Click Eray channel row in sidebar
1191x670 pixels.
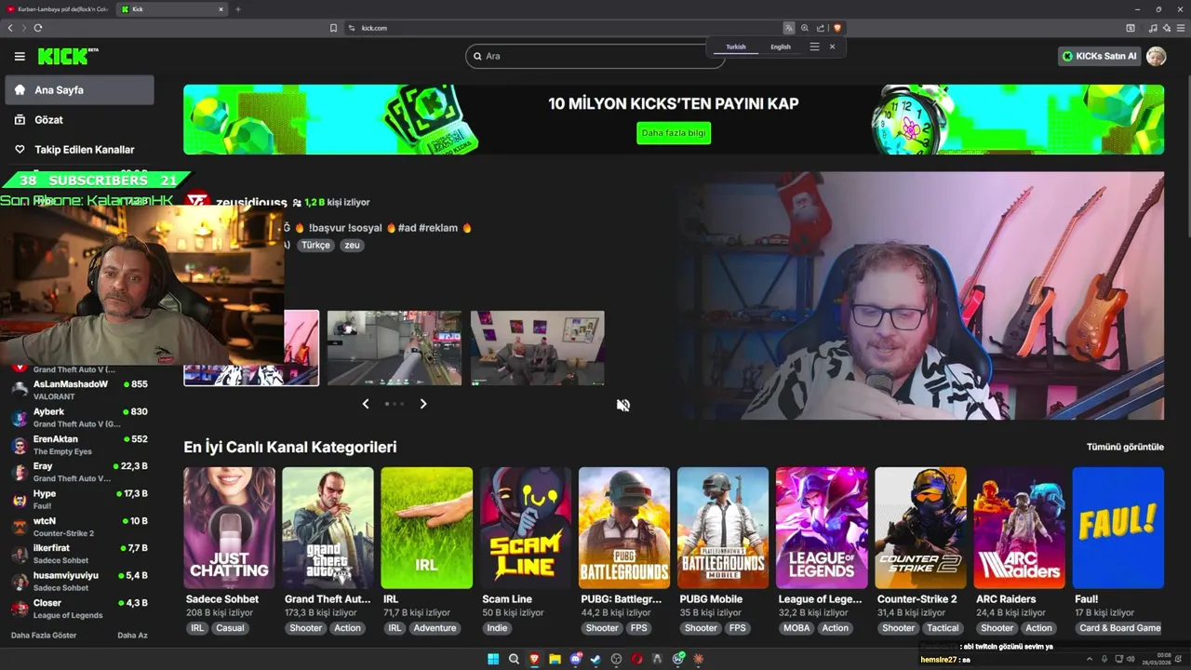[79, 472]
